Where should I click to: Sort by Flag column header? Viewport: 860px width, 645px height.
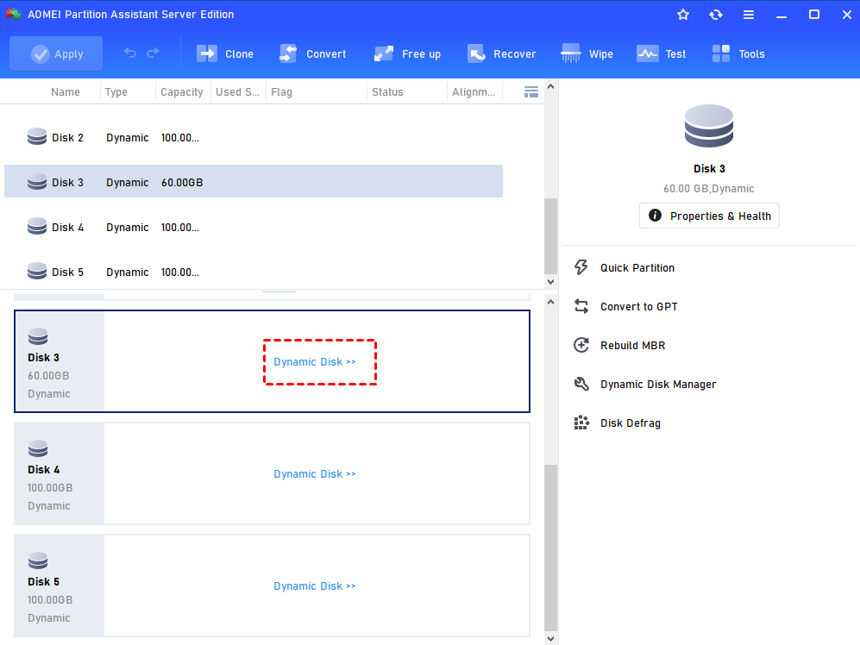coord(281,92)
